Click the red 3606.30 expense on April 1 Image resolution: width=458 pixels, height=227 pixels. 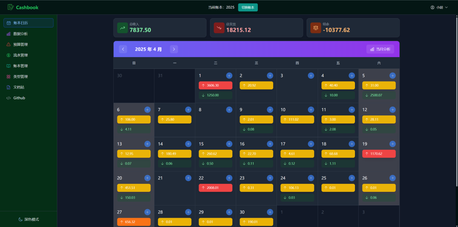pos(215,85)
